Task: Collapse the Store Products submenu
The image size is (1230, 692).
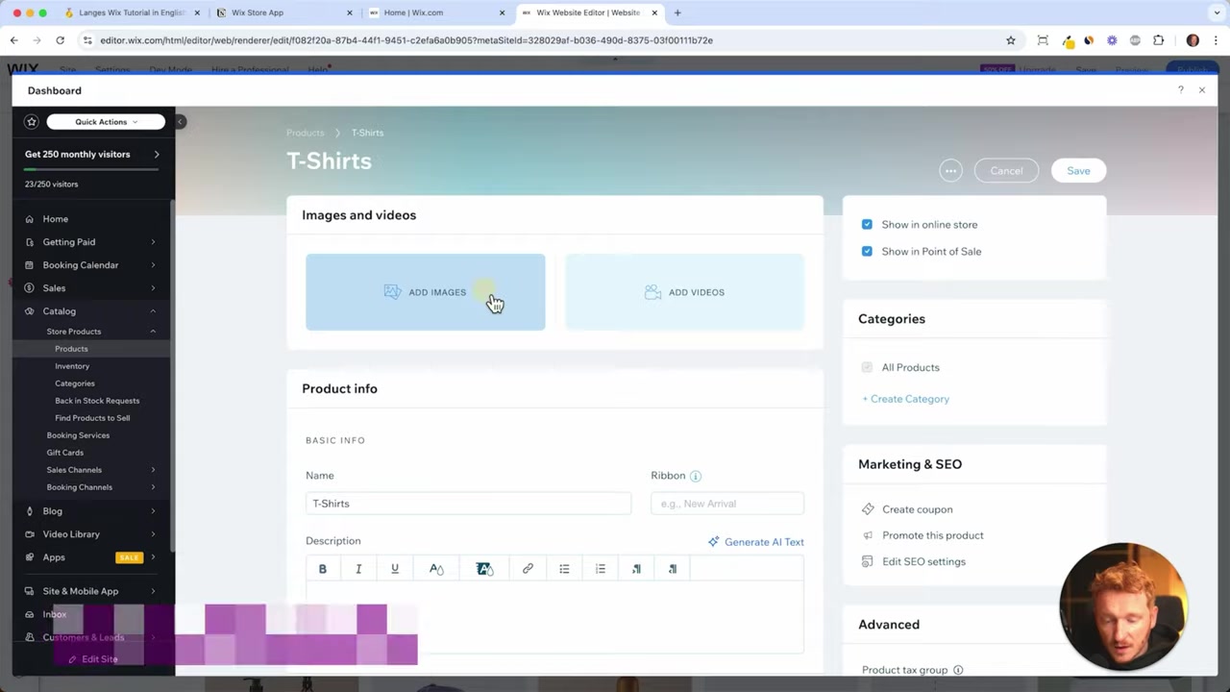Action: click(x=153, y=332)
